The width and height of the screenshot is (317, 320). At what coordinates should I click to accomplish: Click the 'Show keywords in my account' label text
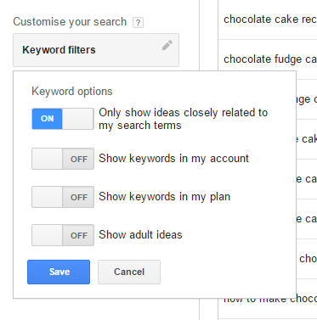[x=173, y=159]
